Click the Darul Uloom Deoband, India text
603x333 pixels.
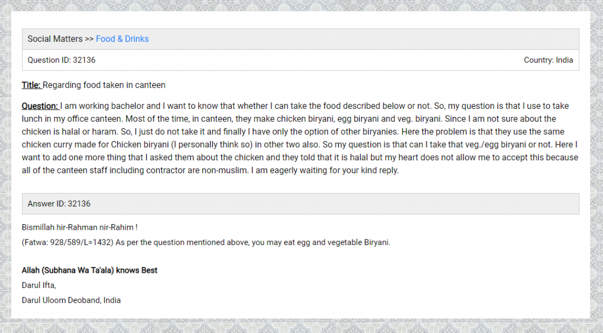click(71, 300)
